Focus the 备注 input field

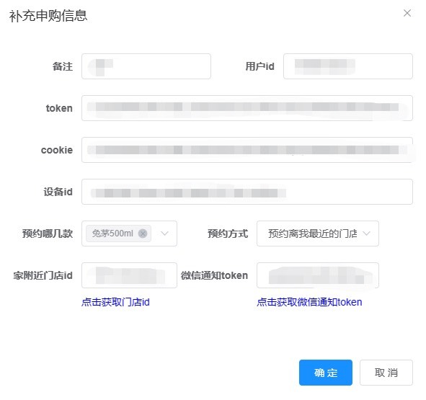tap(146, 66)
